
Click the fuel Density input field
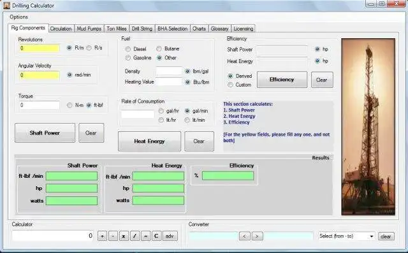(169, 71)
